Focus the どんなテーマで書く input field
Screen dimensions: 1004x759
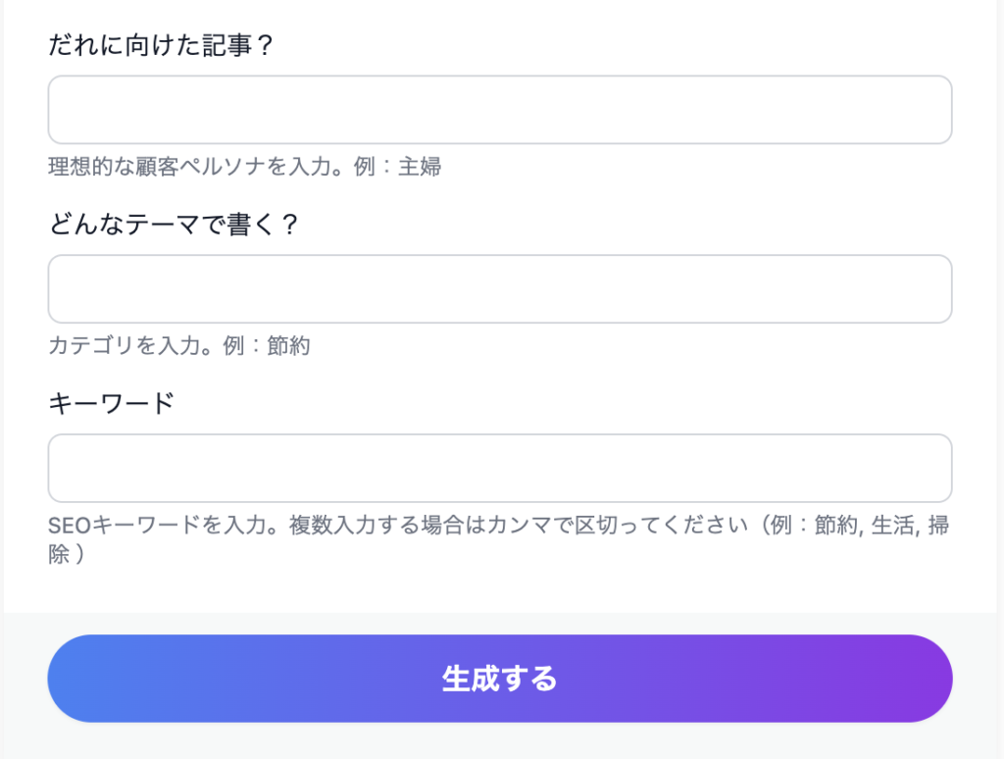[x=500, y=288]
